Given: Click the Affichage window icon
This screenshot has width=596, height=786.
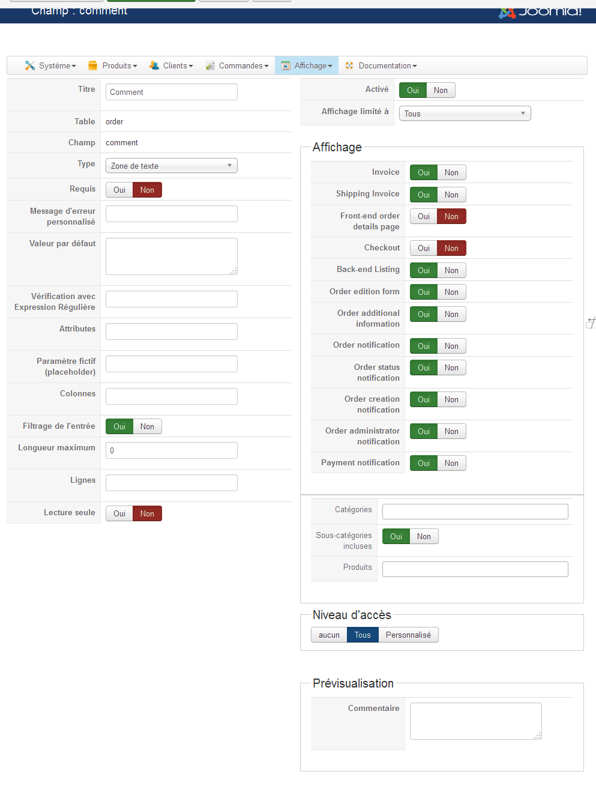Looking at the screenshot, I should (x=286, y=65).
